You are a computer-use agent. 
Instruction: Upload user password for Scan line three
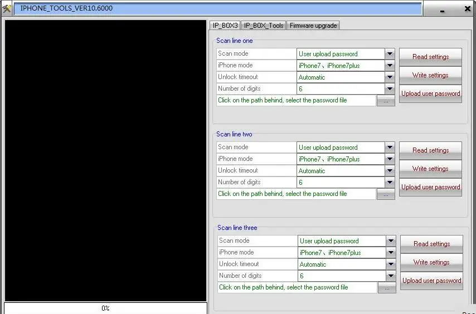[431, 281]
